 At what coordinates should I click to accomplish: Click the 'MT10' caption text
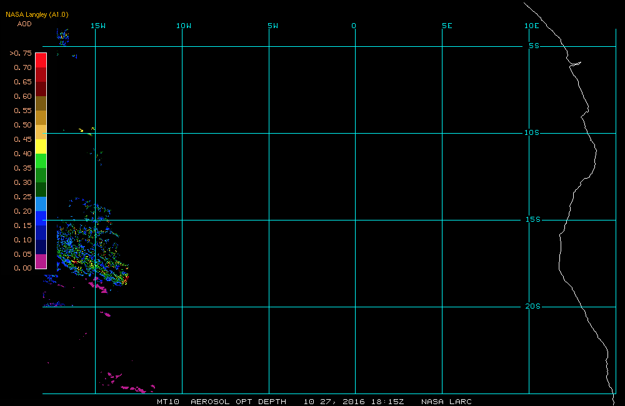click(168, 402)
